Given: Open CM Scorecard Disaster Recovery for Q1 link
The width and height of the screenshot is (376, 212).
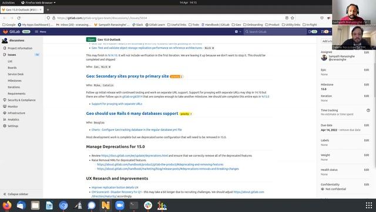Looking at the screenshot, I should click(x=116, y=192).
